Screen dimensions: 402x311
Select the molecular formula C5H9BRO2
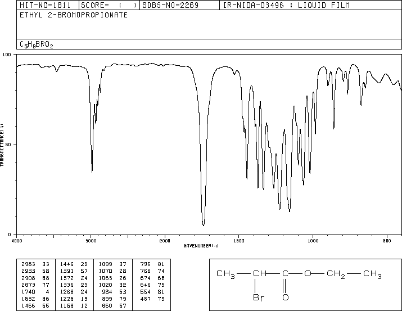coord(37,44)
